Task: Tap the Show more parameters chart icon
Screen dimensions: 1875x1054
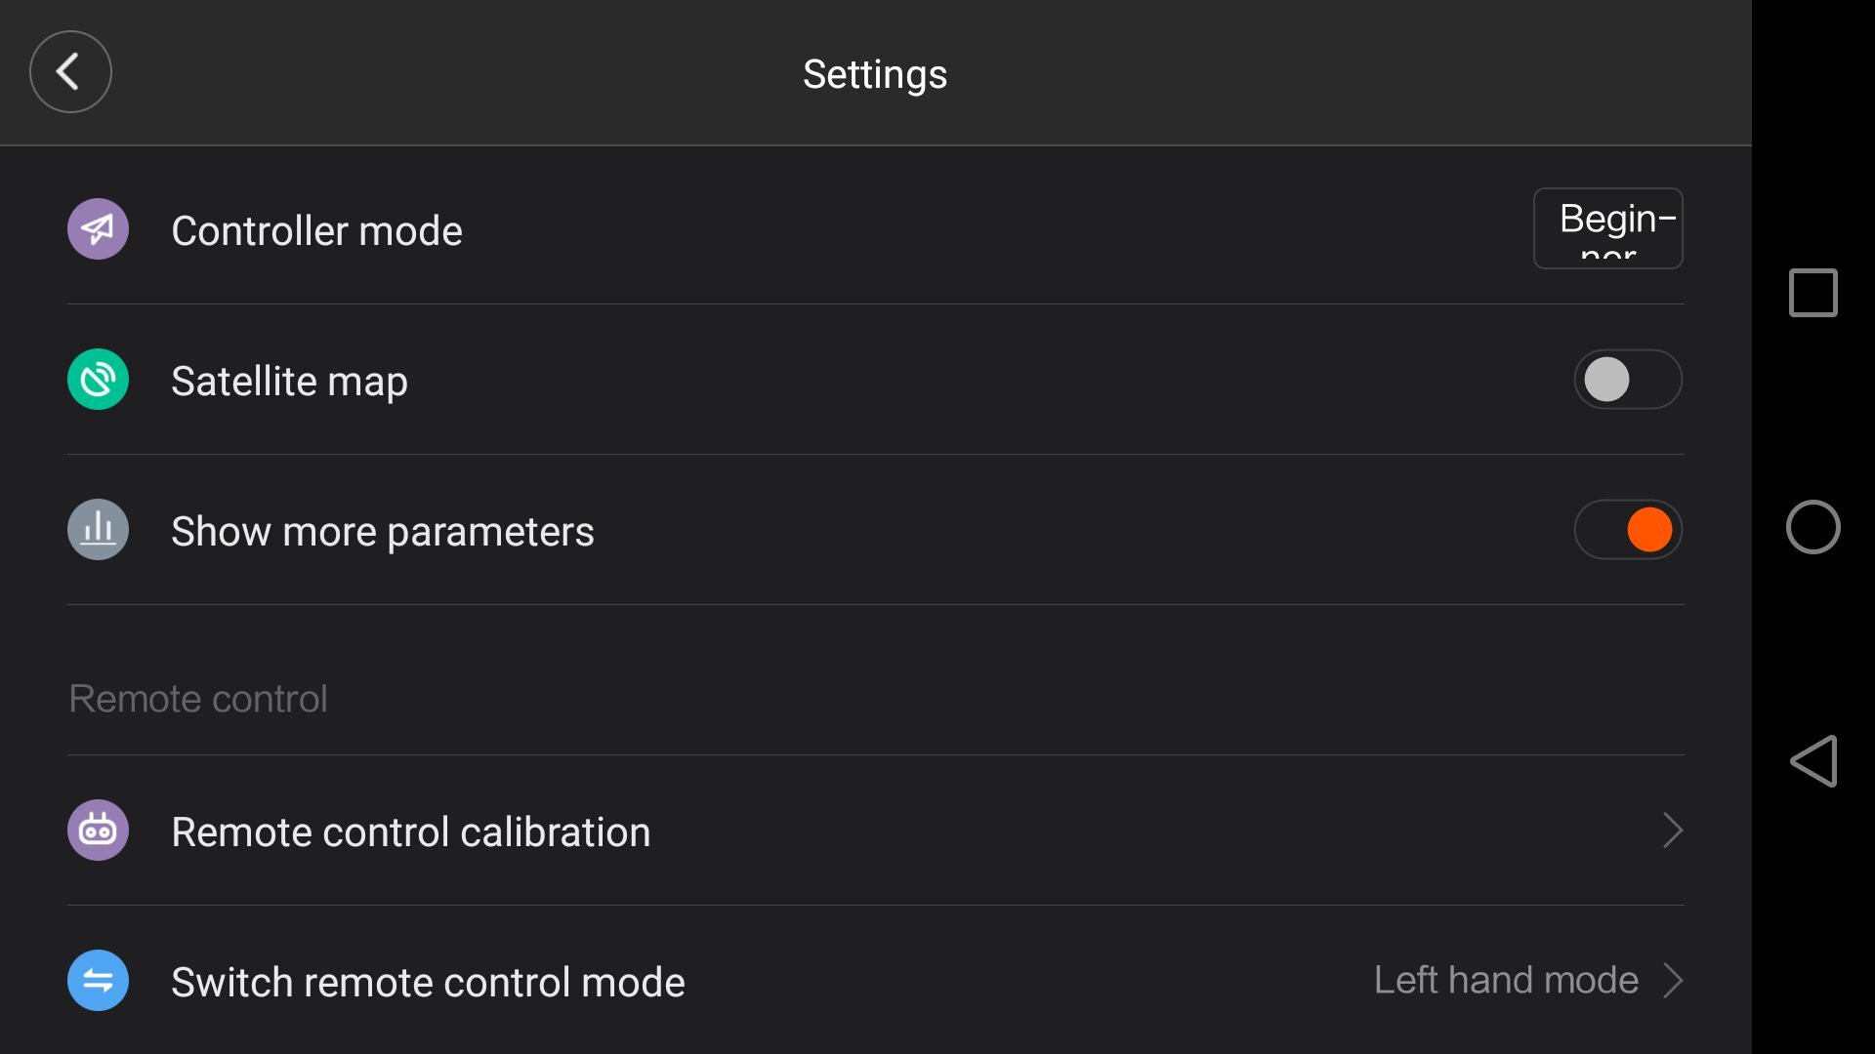Action: [98, 530]
